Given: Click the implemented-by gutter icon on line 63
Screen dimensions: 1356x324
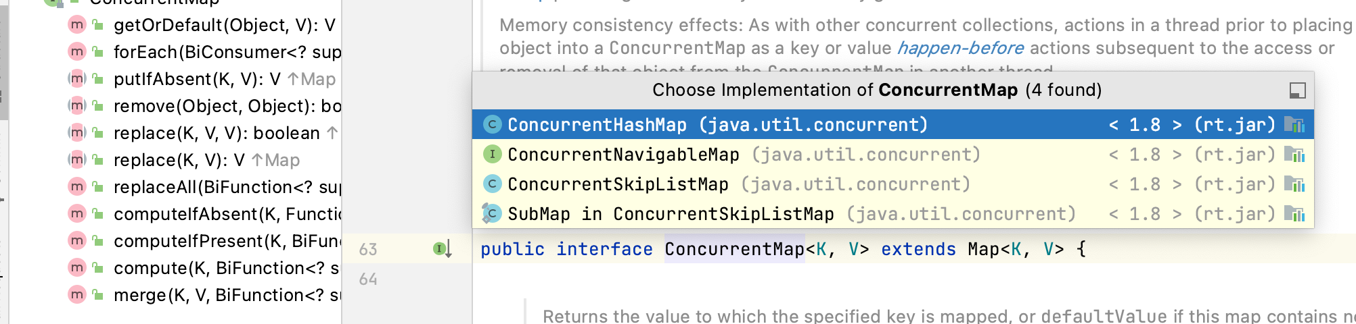Looking at the screenshot, I should click(442, 249).
